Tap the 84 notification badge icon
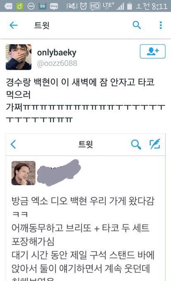 pyautogui.click(x=43, y=7)
